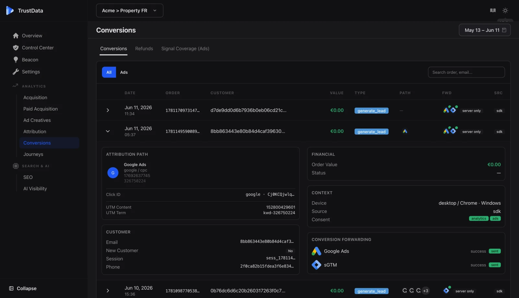Viewport: 519px width, 298px height.
Task: Click the DATE column header
Action: [130, 93]
